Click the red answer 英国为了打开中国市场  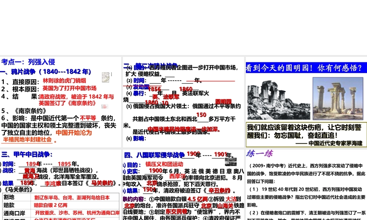pyautogui.click(x=69, y=88)
